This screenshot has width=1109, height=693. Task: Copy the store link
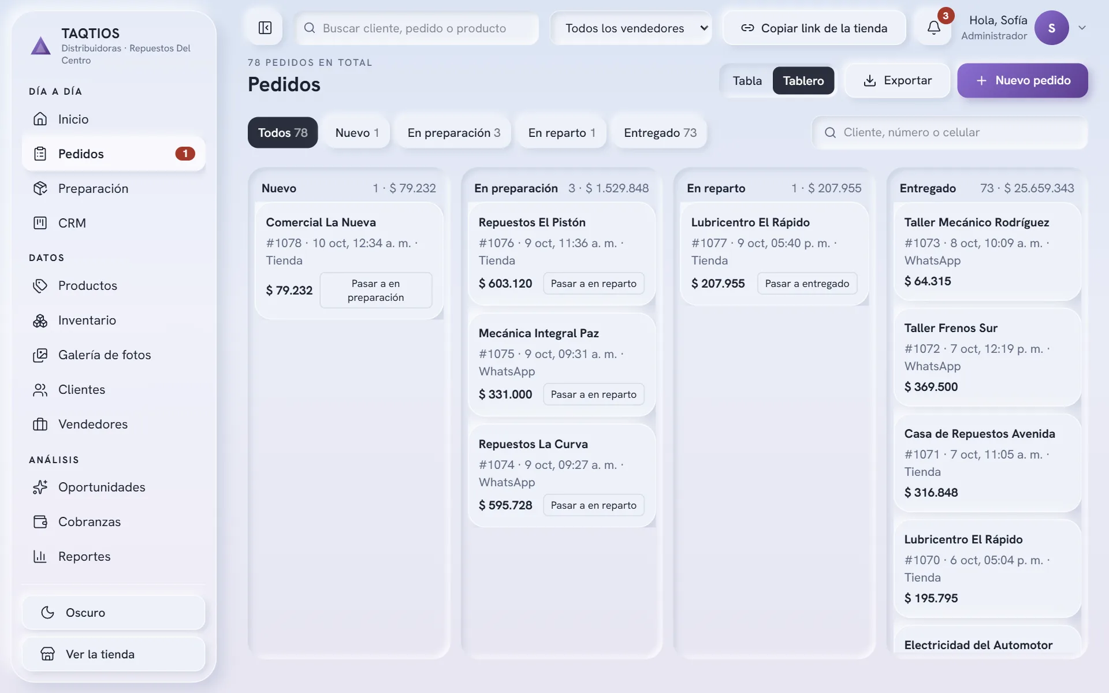pyautogui.click(x=814, y=28)
